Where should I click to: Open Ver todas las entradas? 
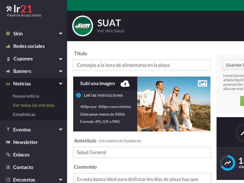tap(34, 105)
